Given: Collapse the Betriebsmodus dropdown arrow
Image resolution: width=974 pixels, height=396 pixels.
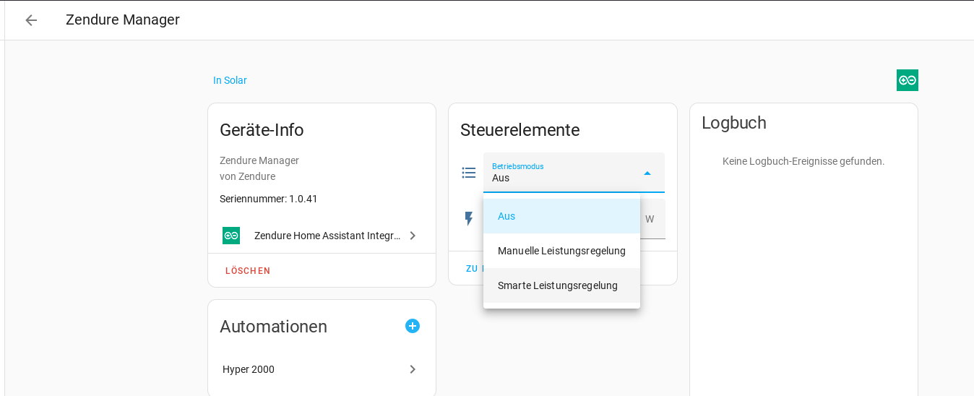Looking at the screenshot, I should pyautogui.click(x=647, y=173).
